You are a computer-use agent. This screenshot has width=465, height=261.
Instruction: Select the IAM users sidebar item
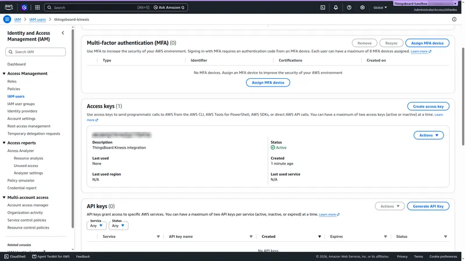tap(16, 96)
